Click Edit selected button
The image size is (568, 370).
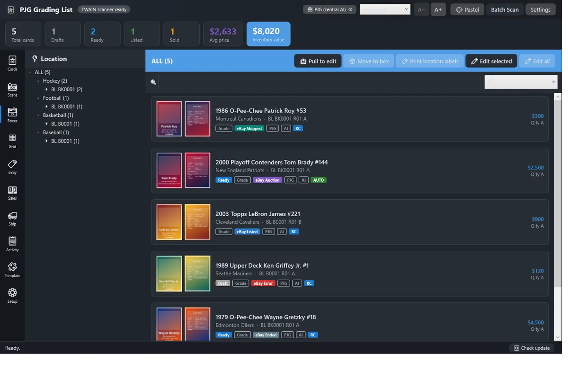pos(491,61)
